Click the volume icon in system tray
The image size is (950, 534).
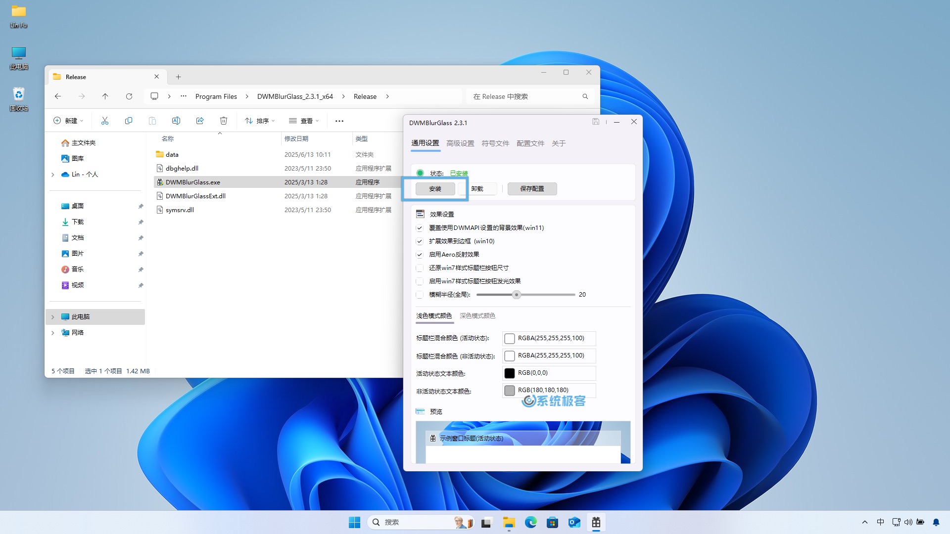[x=908, y=522]
